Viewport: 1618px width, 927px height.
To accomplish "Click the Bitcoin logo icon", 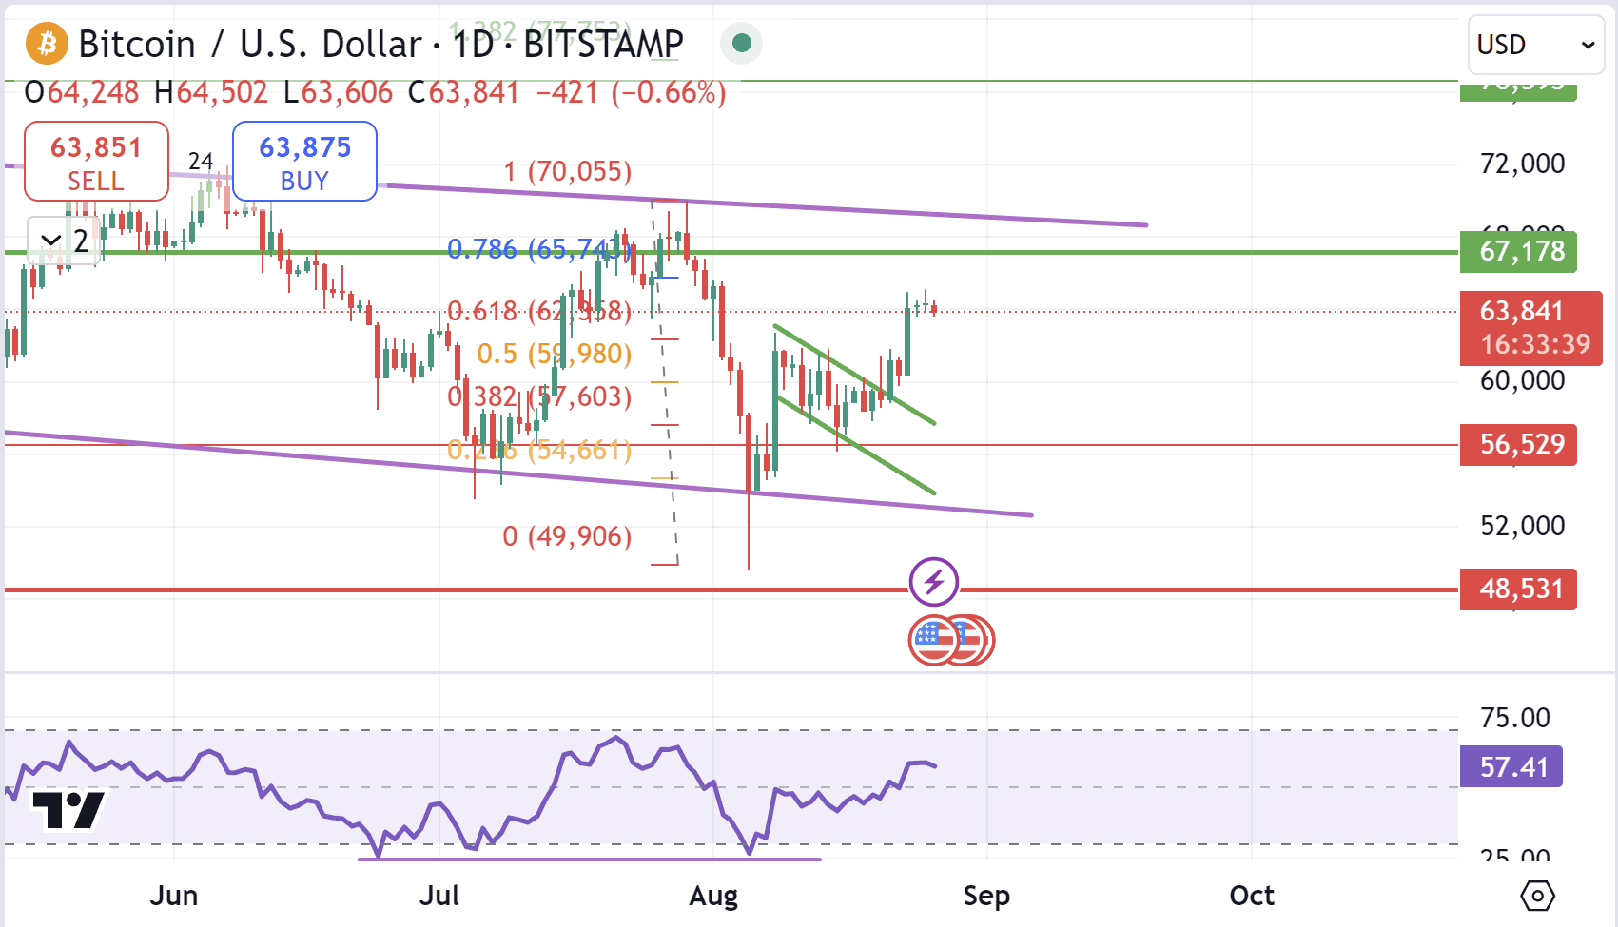I will pos(46,44).
